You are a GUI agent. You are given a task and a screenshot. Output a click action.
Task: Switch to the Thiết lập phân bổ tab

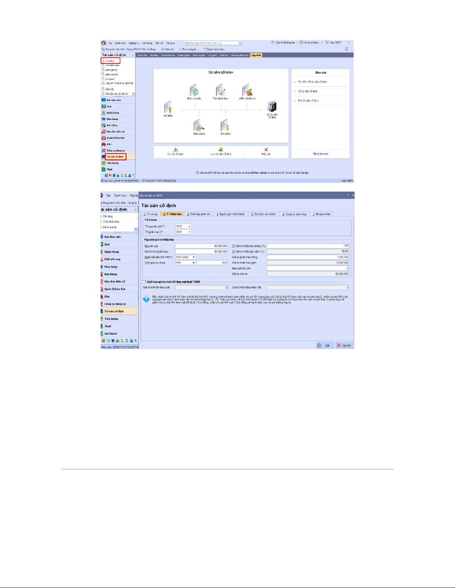(x=198, y=214)
